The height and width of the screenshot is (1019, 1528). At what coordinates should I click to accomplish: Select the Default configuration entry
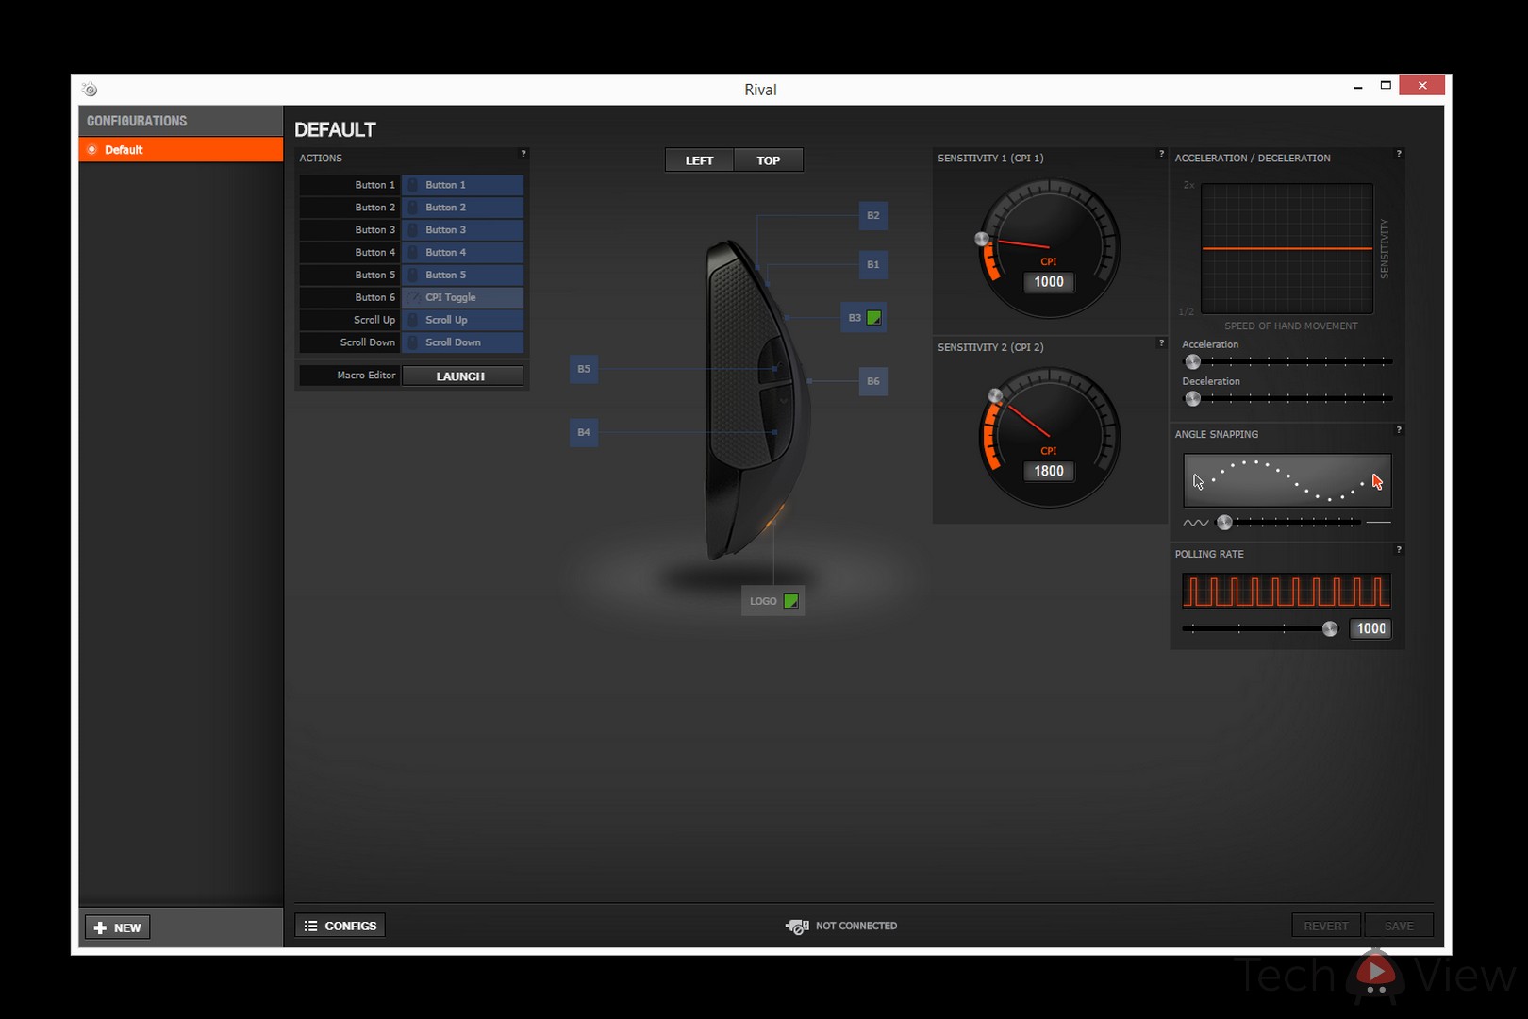181,149
